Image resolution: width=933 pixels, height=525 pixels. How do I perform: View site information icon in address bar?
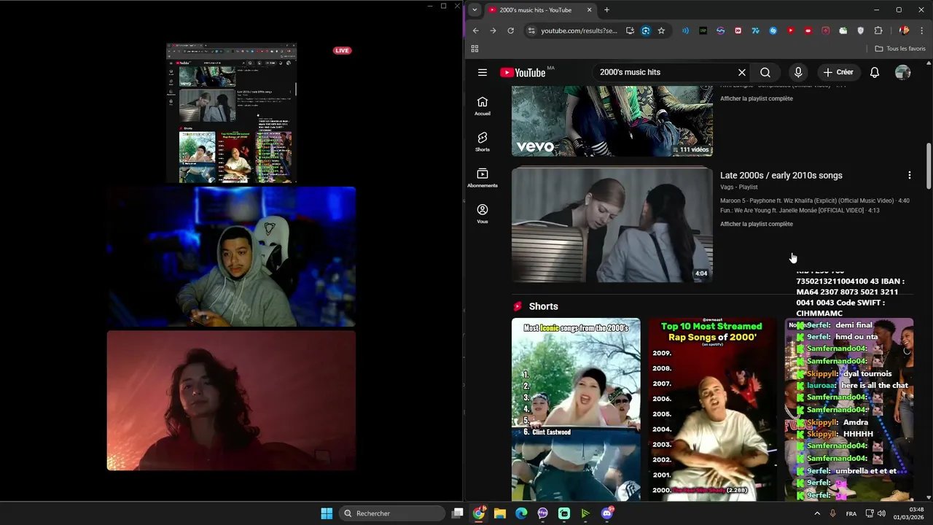point(531,31)
